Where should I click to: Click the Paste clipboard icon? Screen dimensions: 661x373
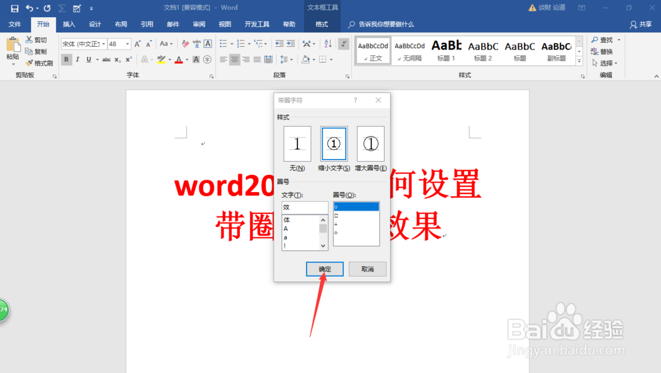click(13, 45)
